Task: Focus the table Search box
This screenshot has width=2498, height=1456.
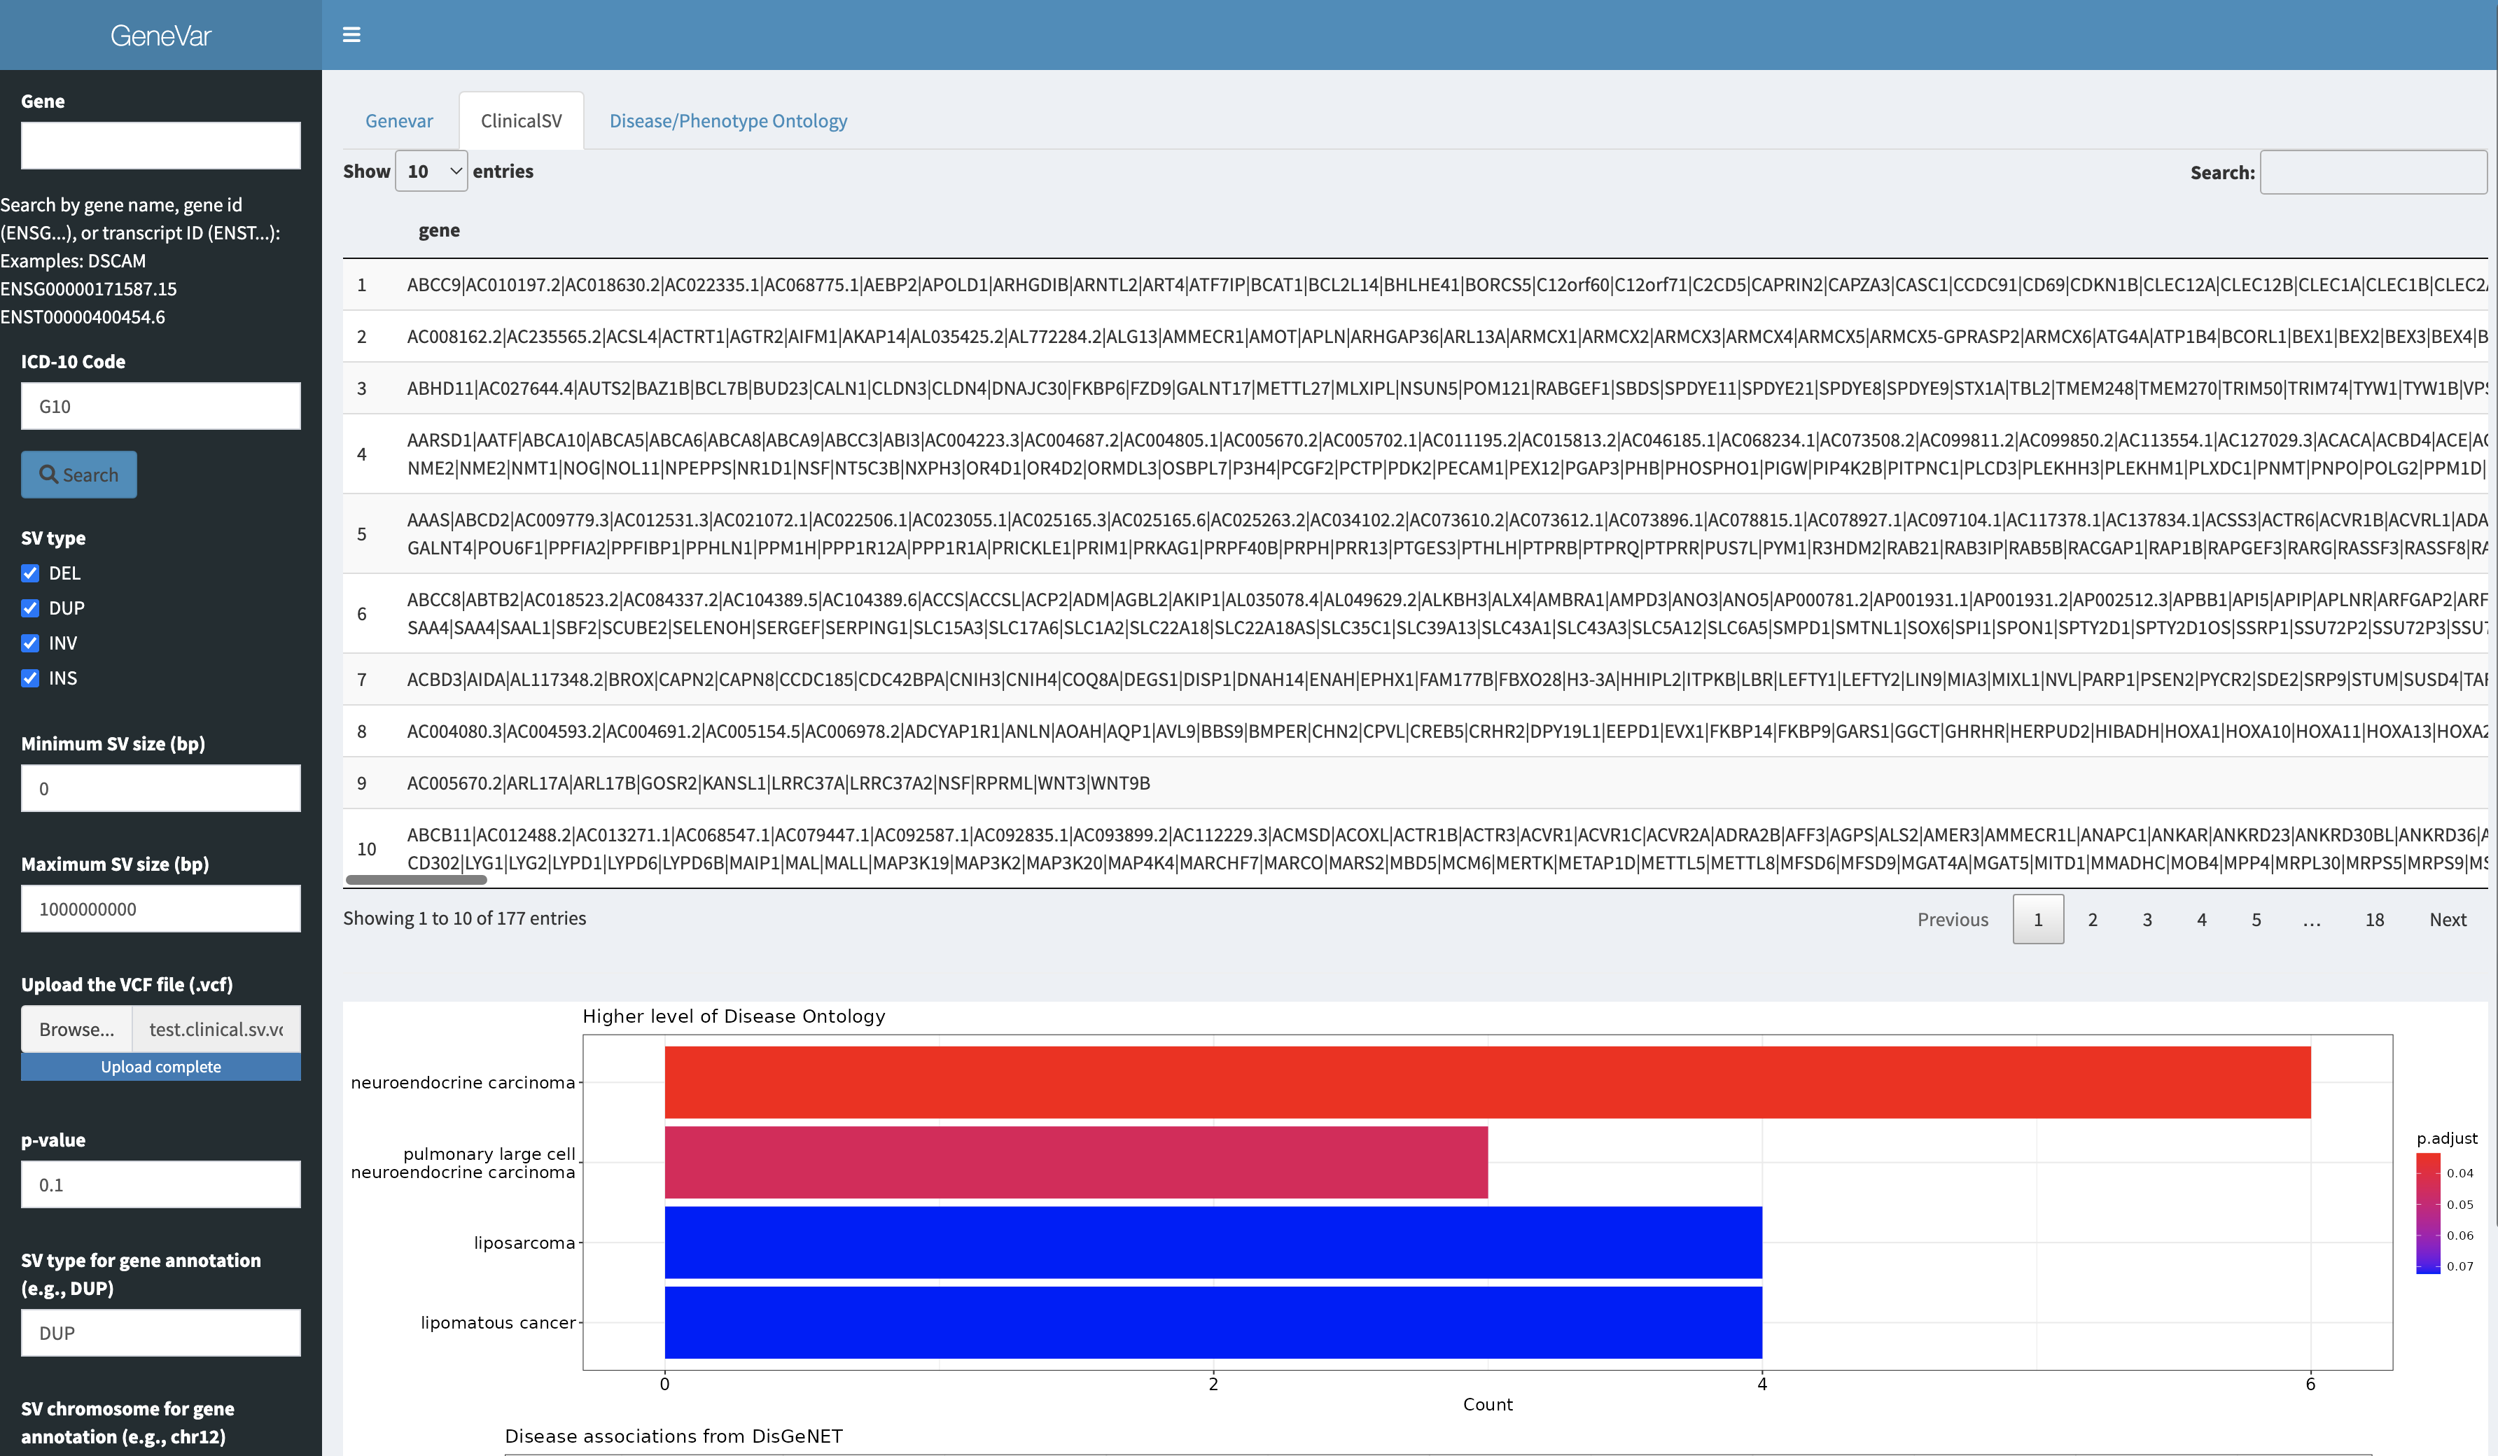Action: tap(2373, 172)
